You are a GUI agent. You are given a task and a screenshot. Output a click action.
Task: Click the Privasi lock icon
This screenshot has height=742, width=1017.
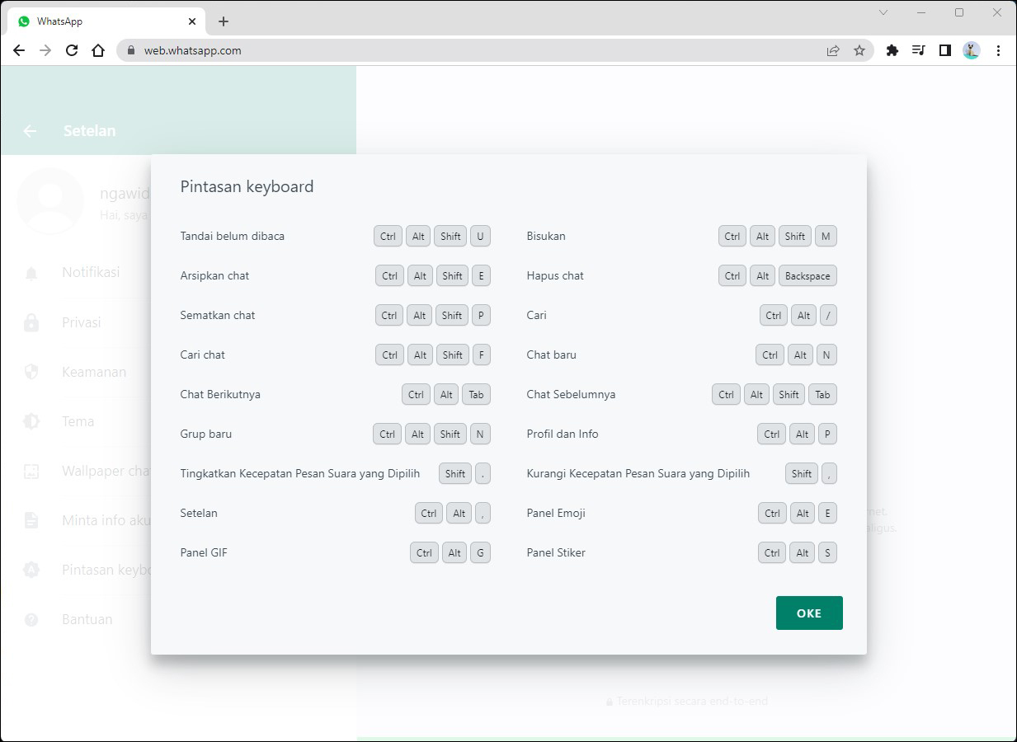coord(31,322)
